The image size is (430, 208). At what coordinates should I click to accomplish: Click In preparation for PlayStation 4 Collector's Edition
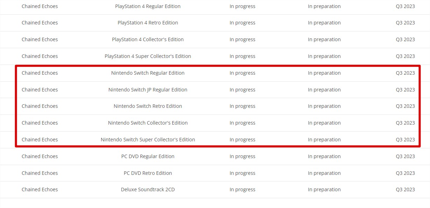(324, 39)
